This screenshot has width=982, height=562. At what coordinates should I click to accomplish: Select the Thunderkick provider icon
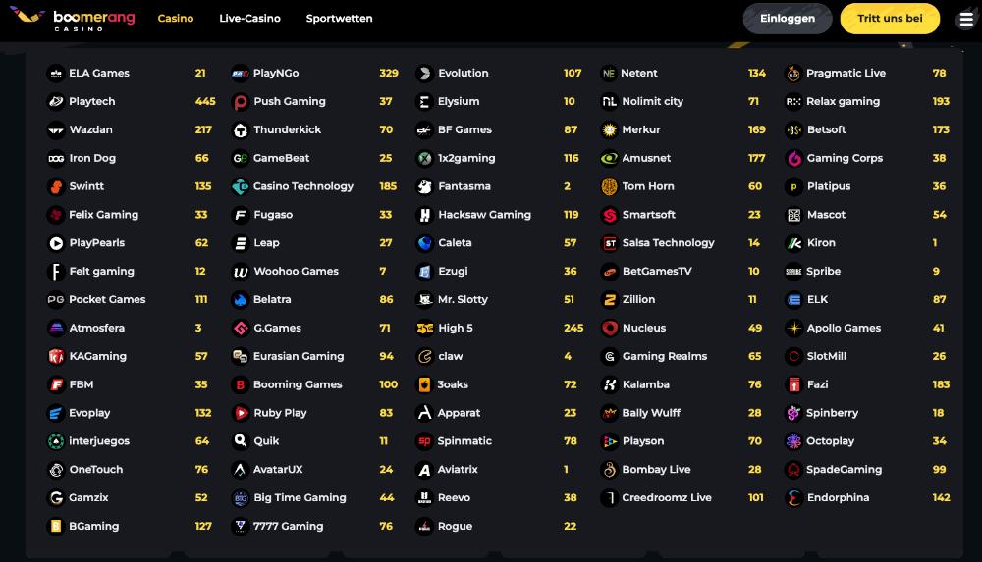[x=240, y=130]
